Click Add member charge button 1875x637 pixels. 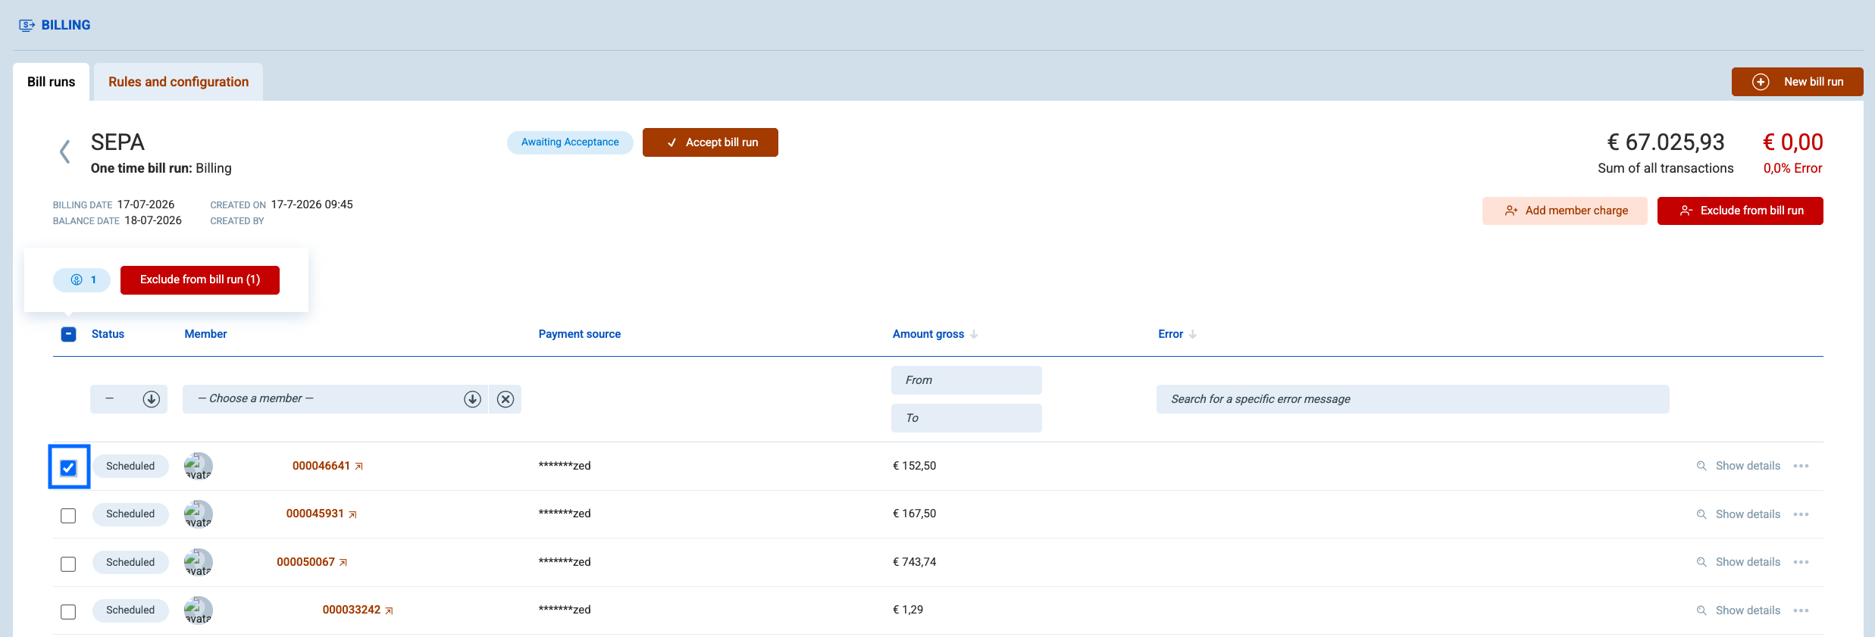[1565, 211]
